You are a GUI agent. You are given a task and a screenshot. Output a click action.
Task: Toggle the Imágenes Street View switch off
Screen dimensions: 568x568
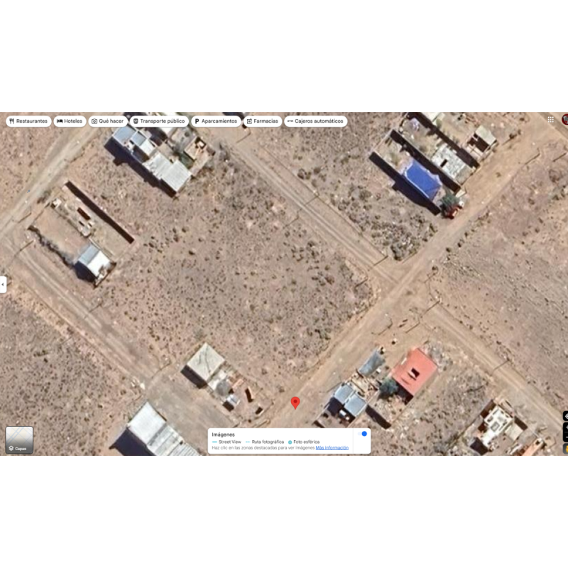tap(364, 434)
